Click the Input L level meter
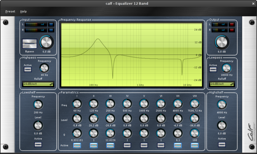 tap(36, 25)
